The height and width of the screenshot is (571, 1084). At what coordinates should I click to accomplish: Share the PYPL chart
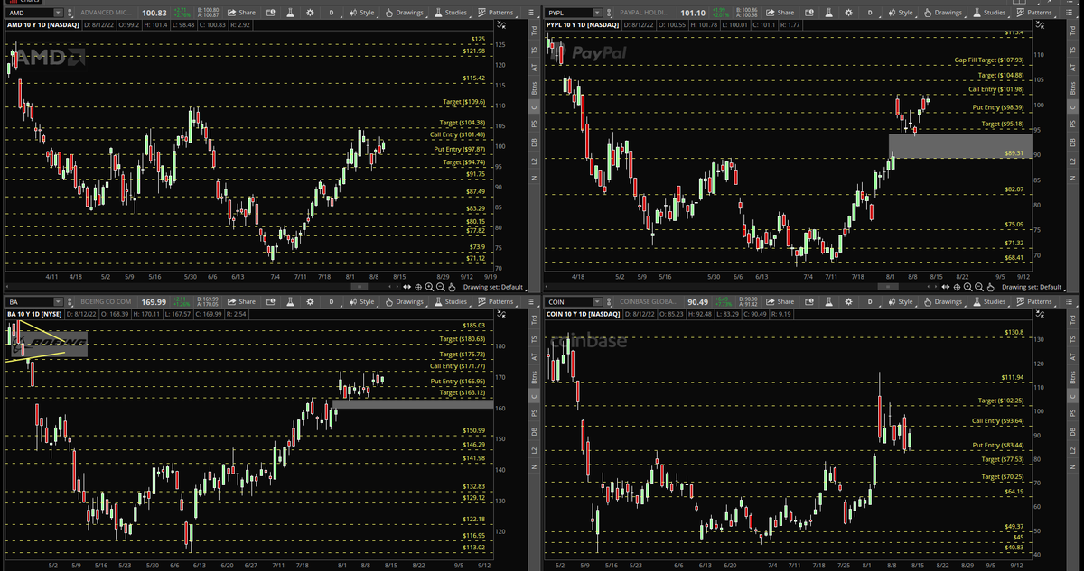pos(780,13)
